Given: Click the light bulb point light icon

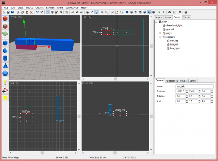Looking at the screenshot, I should tap(5, 82).
